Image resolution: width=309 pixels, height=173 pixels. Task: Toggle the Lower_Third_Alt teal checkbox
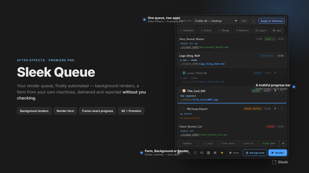pos(184,73)
